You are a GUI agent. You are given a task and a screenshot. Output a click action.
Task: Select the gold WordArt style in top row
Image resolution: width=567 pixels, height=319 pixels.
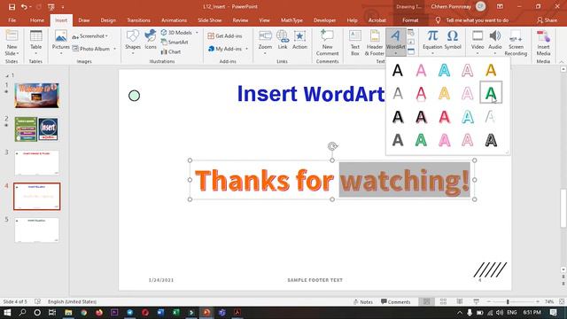pyautogui.click(x=491, y=70)
